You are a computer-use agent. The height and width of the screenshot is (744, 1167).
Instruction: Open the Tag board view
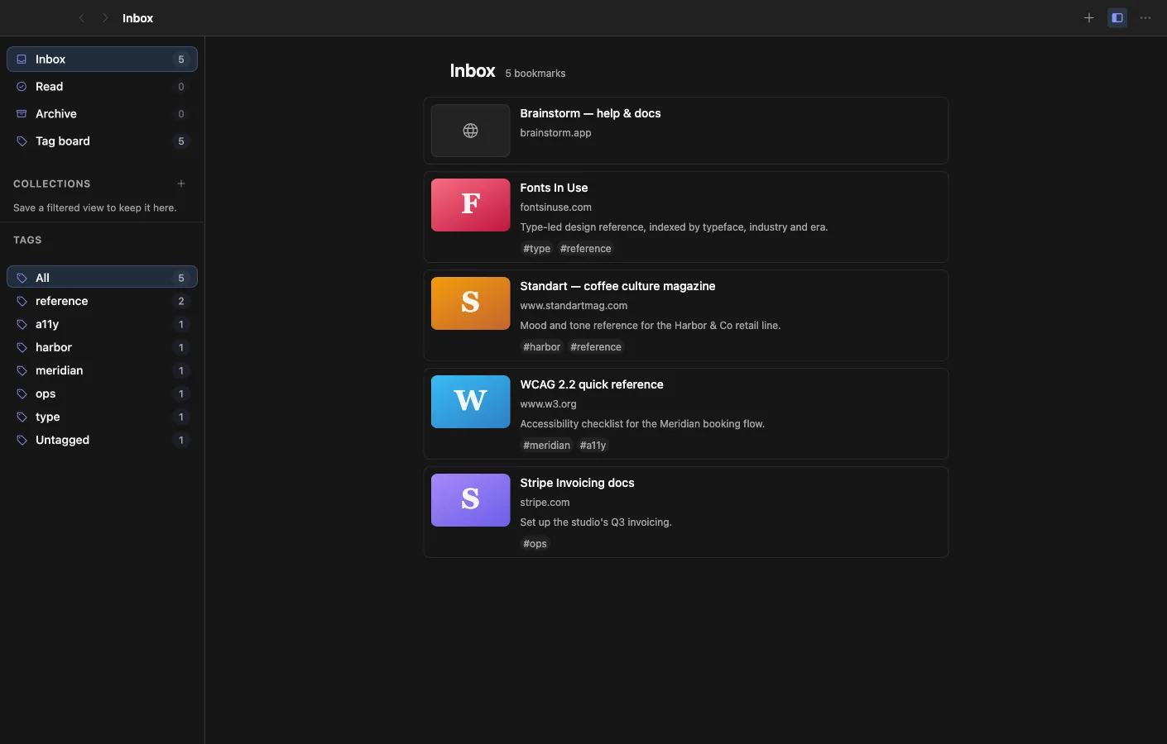click(102, 141)
